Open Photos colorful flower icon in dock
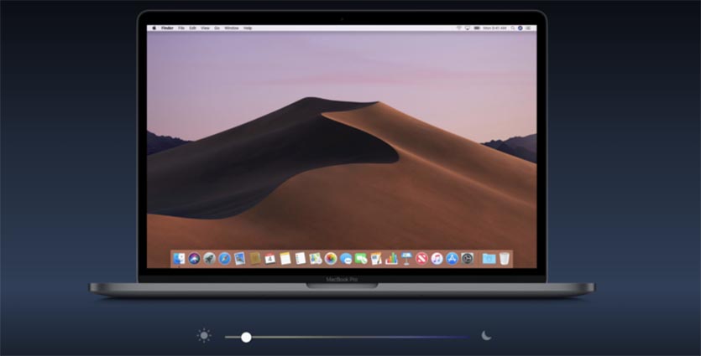 coord(331,258)
